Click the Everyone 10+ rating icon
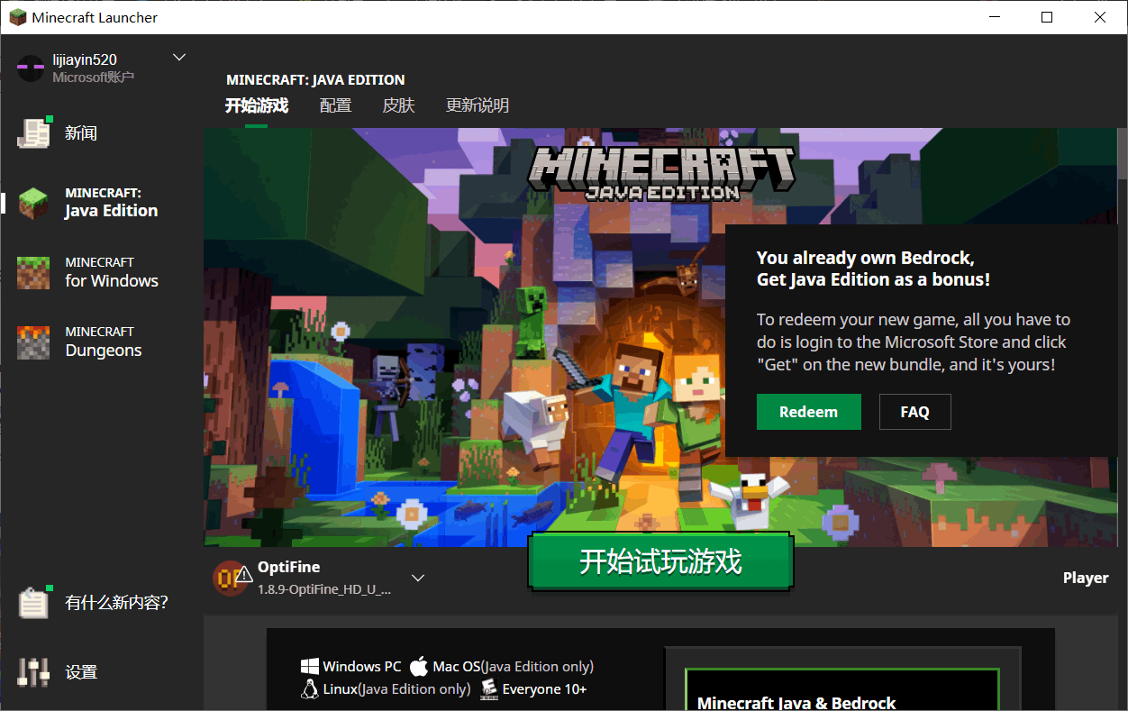This screenshot has width=1128, height=711. (x=489, y=689)
